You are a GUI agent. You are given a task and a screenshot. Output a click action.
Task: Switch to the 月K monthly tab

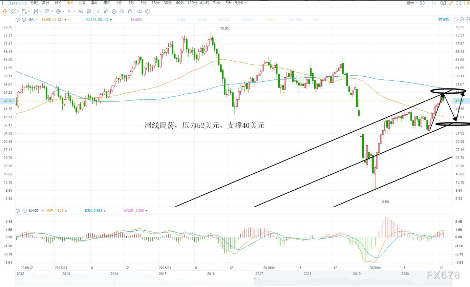click(x=82, y=3)
